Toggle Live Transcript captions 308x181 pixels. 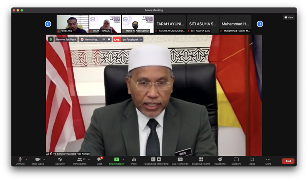[x=180, y=160]
